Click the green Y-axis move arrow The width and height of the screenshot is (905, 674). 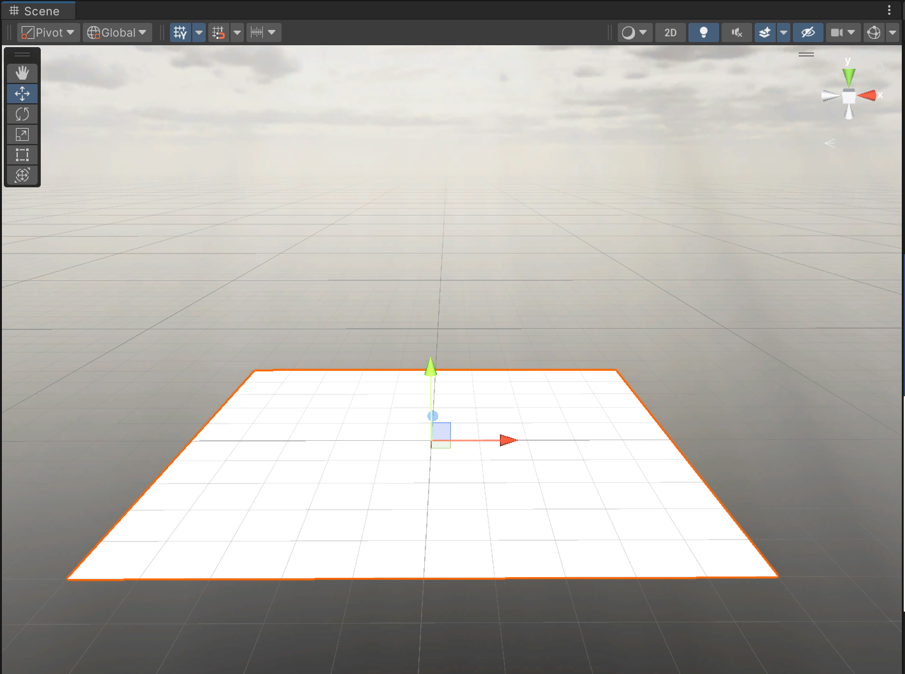click(431, 367)
